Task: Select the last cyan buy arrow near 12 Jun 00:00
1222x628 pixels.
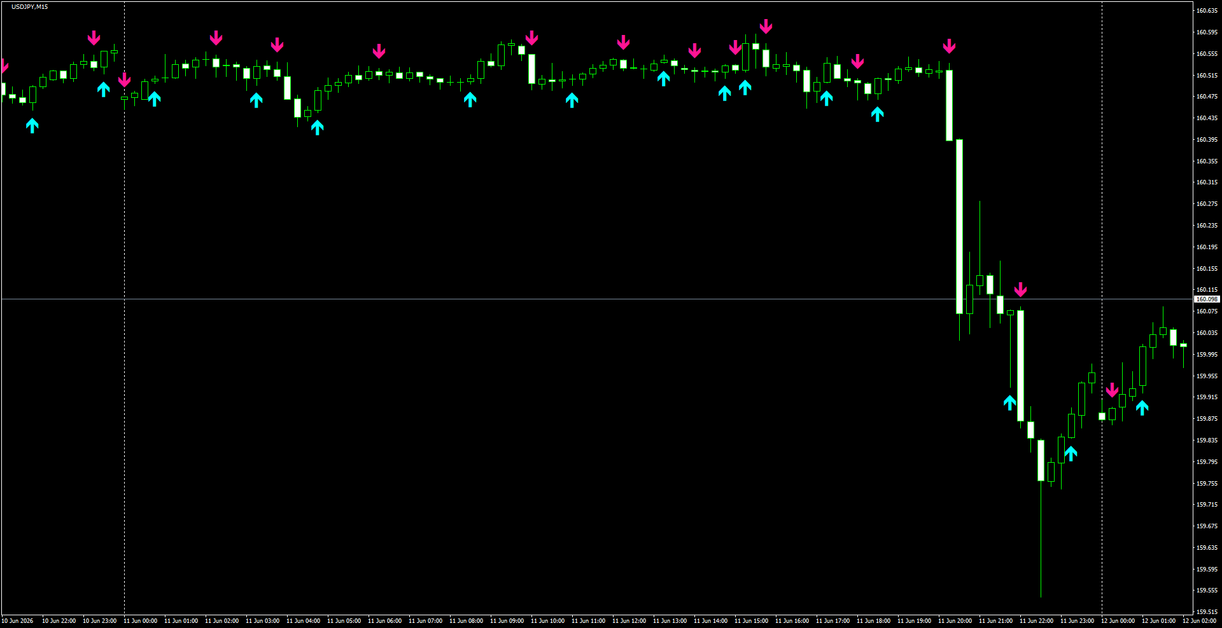Action: point(1142,407)
